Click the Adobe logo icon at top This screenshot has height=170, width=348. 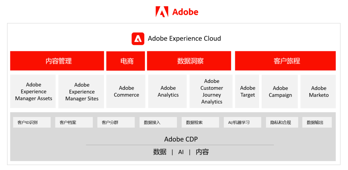[x=162, y=12]
